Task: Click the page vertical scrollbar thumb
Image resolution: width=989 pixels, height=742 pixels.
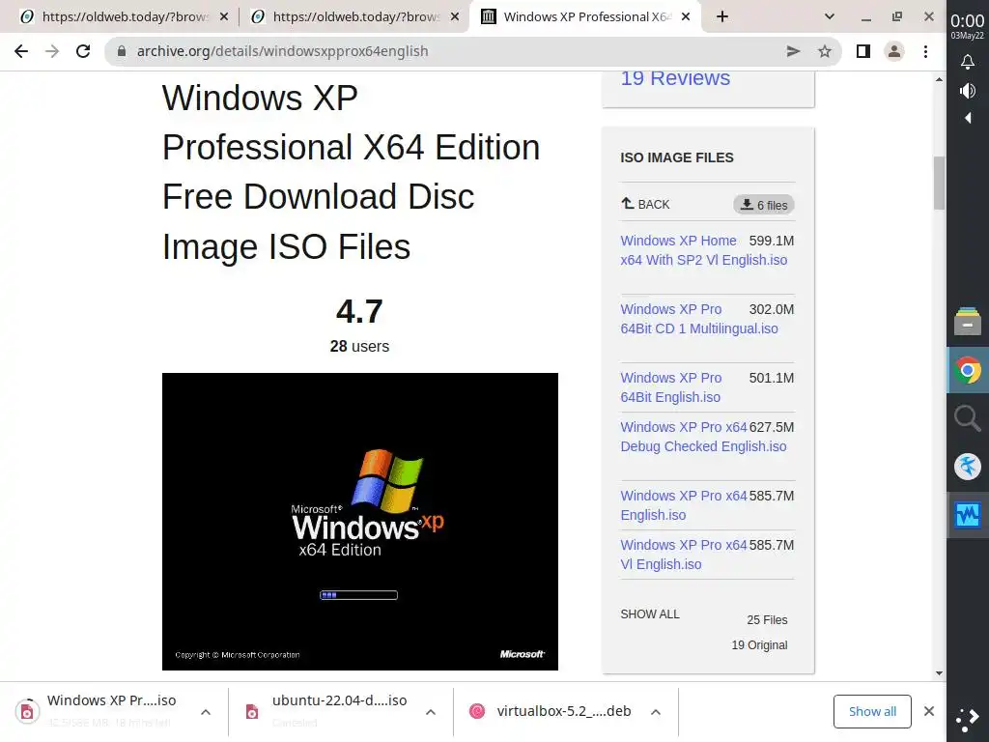Action: 939,183
